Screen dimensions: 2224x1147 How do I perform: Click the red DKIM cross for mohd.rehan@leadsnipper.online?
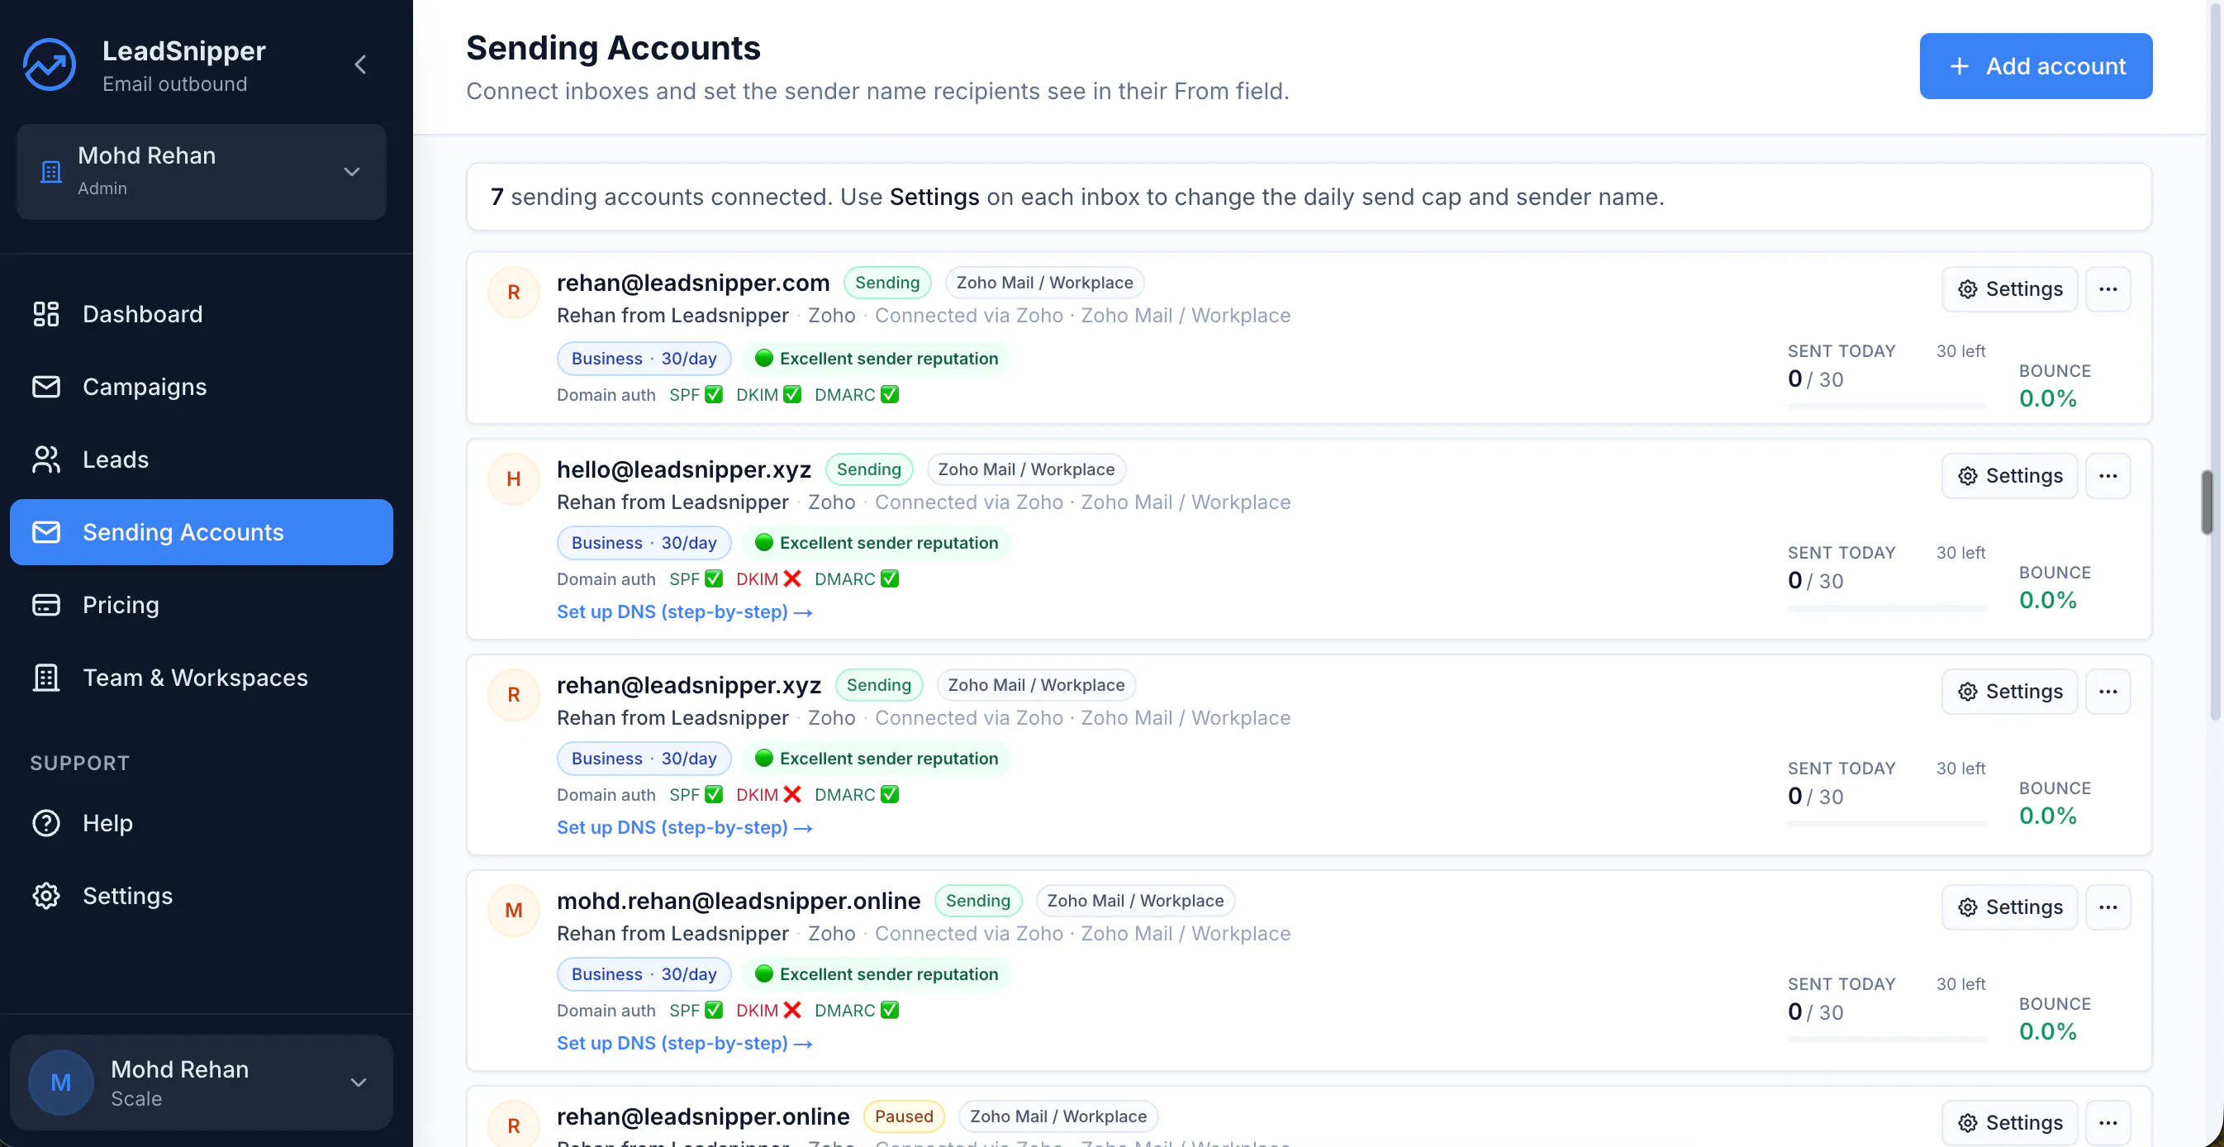coord(791,1010)
